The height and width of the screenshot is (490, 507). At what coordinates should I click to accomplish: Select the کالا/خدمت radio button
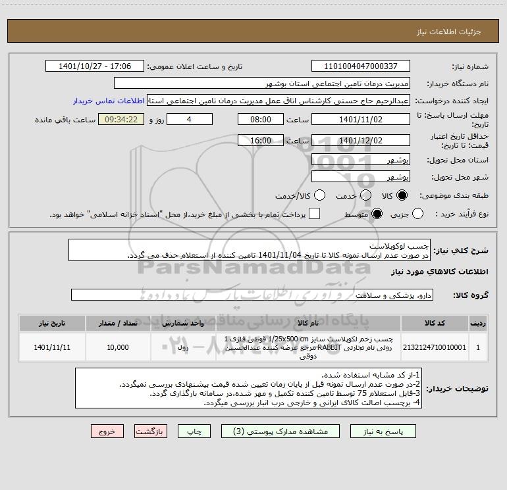click(320, 195)
